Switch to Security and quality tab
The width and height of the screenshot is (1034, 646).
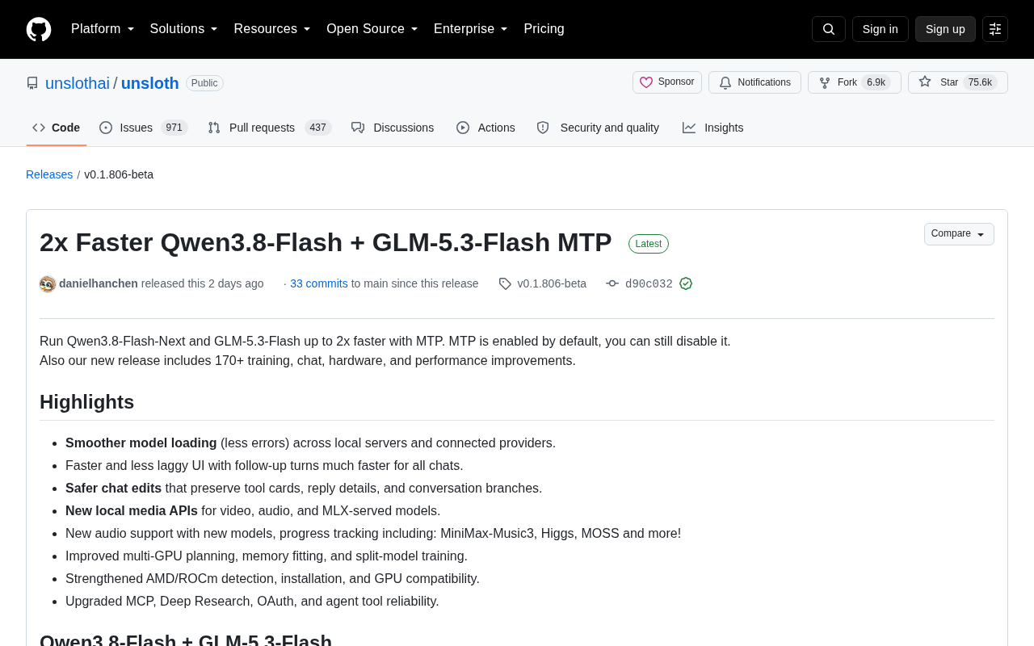598,128
